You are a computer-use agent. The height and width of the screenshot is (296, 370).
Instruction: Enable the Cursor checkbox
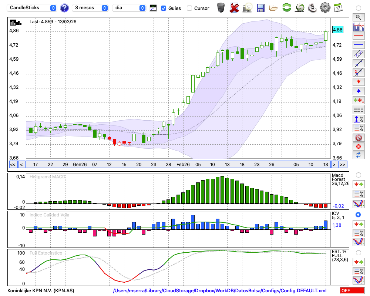tap(189, 8)
